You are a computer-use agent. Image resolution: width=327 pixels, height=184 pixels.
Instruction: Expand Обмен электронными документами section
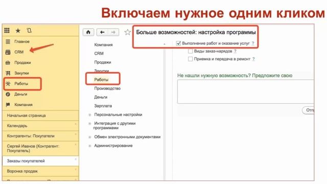tap(90, 137)
